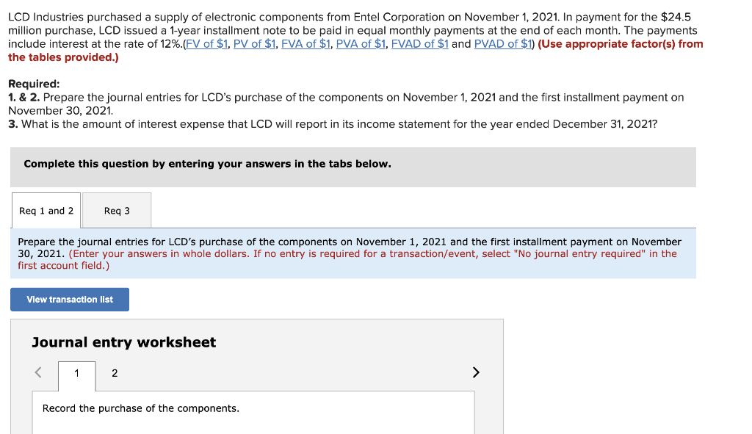Select journal entry page 1
This screenshot has width=752, height=434.
pos(76,373)
